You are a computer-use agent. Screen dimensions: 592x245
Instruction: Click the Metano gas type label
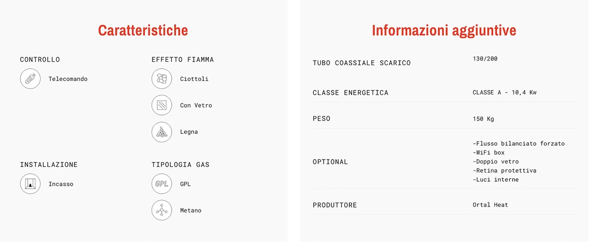coord(191,210)
